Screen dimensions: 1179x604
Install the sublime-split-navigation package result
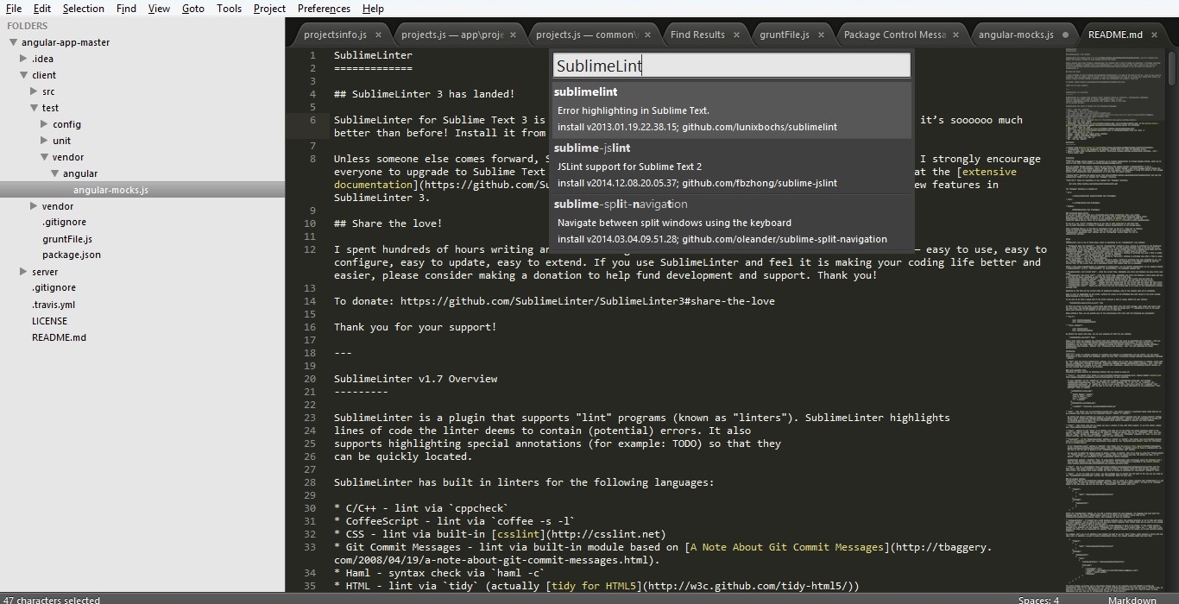(x=732, y=222)
